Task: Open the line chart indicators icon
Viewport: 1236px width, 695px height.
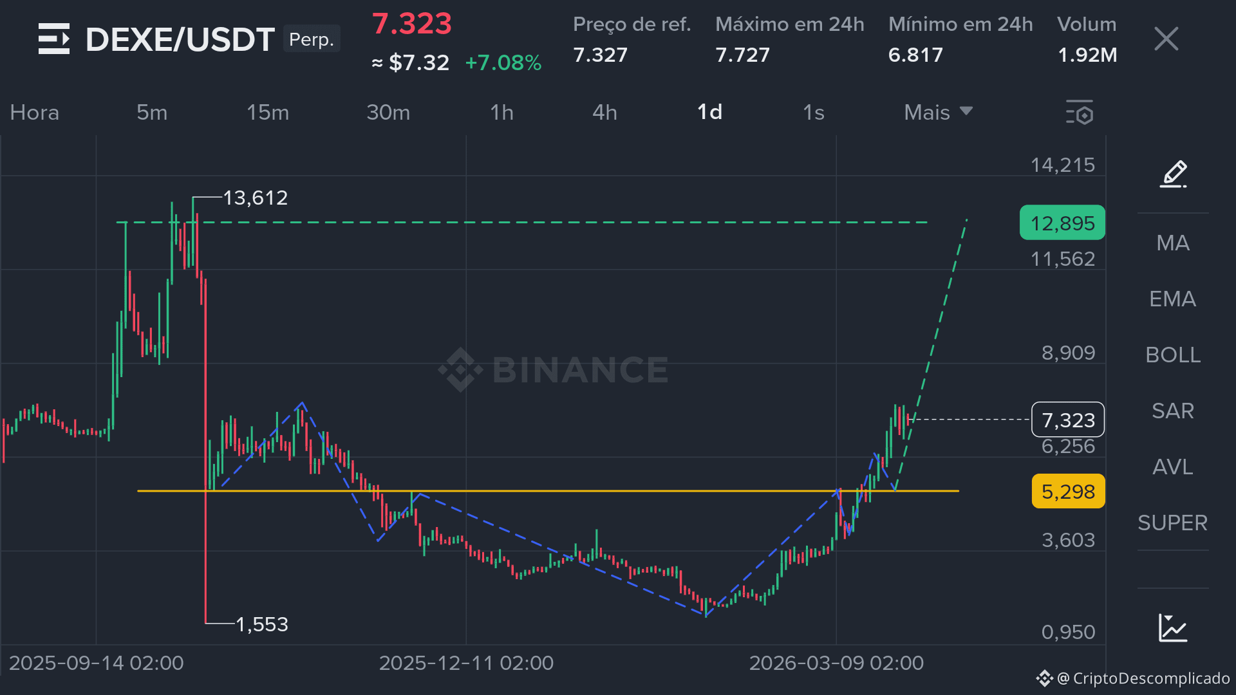Action: tap(1173, 627)
